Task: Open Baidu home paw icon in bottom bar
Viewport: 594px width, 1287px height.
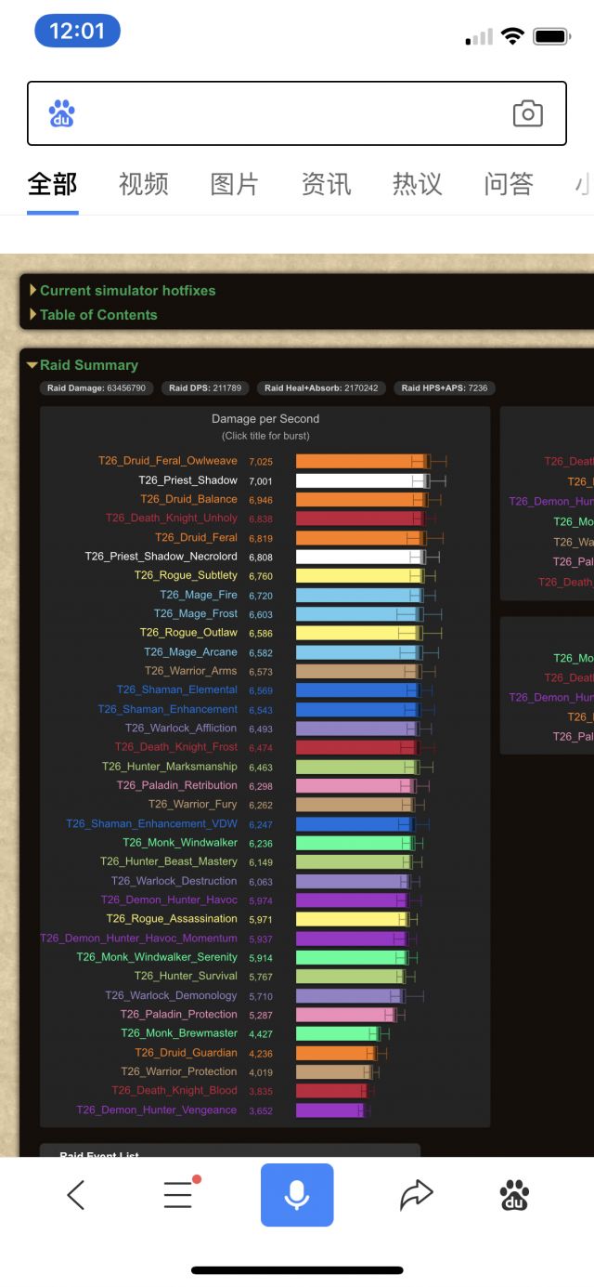Action: click(x=514, y=1195)
